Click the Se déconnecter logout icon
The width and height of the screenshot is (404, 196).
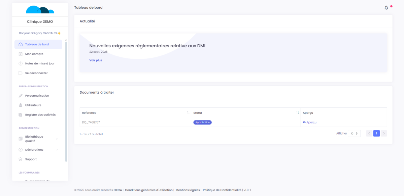tap(21, 73)
